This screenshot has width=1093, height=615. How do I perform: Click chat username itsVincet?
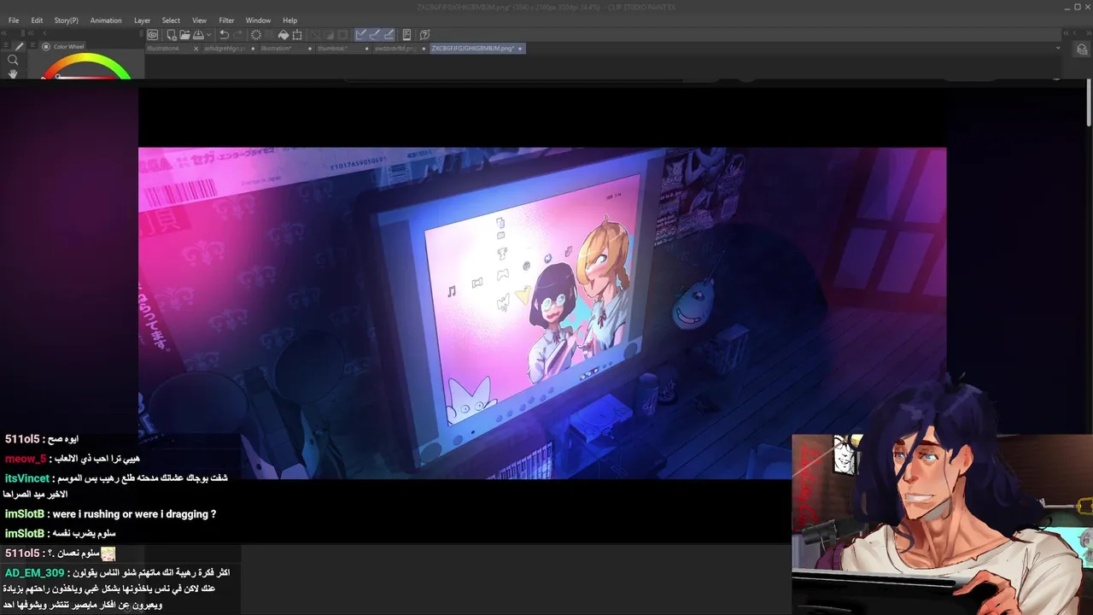click(27, 478)
